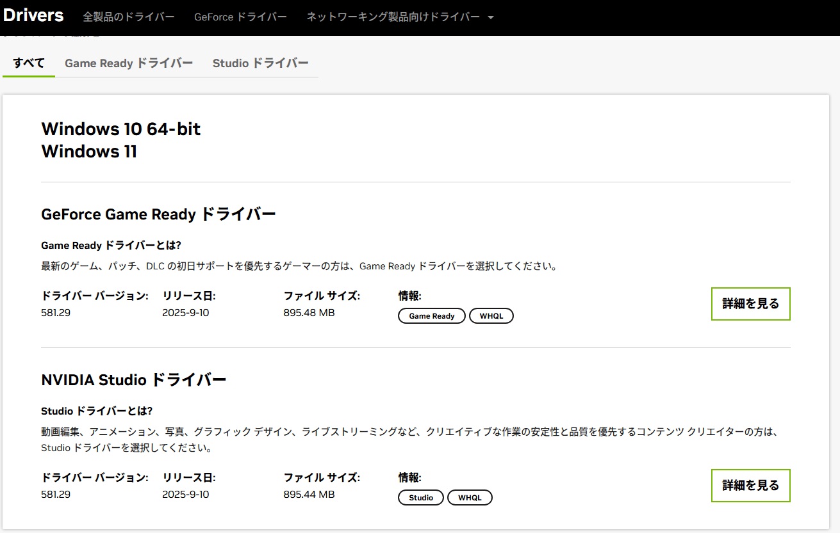Click file size 895.44 MB value

309,495
